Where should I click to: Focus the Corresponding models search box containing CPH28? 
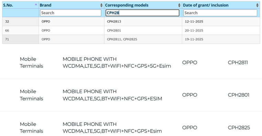click(x=142, y=13)
